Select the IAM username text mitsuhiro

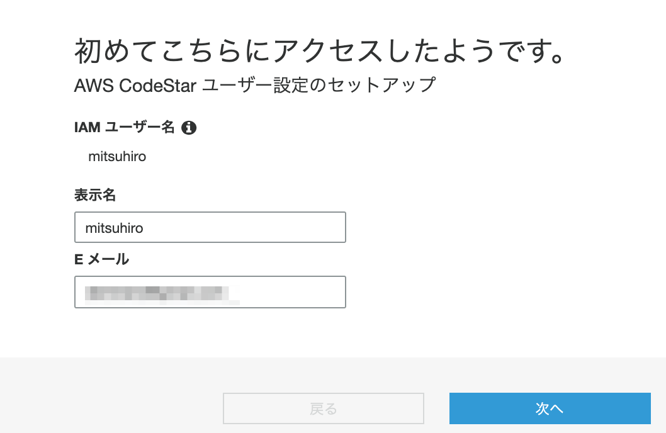click(x=117, y=157)
